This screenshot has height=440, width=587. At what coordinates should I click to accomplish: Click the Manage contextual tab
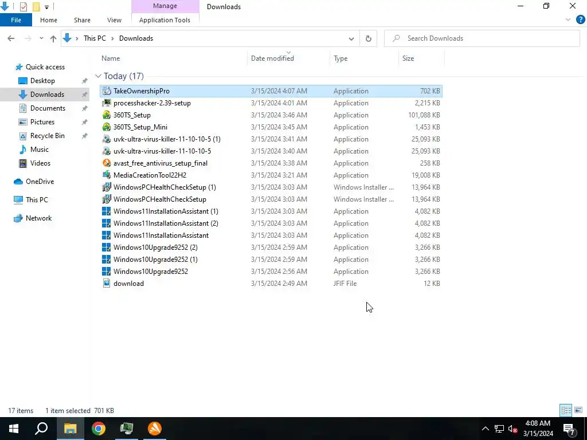tap(165, 6)
